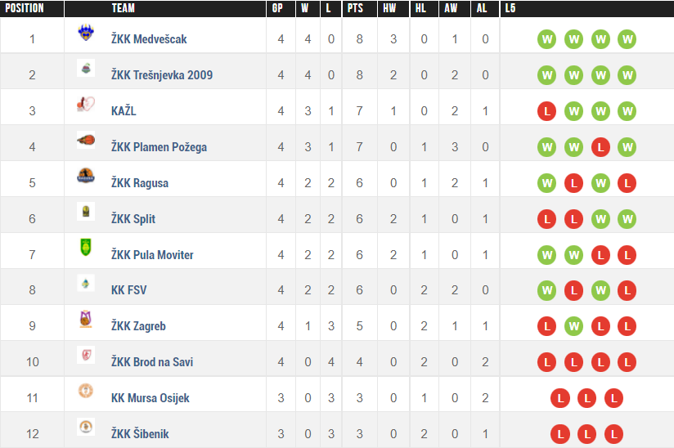The image size is (674, 448).
Task: Open the ŽKK Brod na Savi link
Action: point(152,362)
